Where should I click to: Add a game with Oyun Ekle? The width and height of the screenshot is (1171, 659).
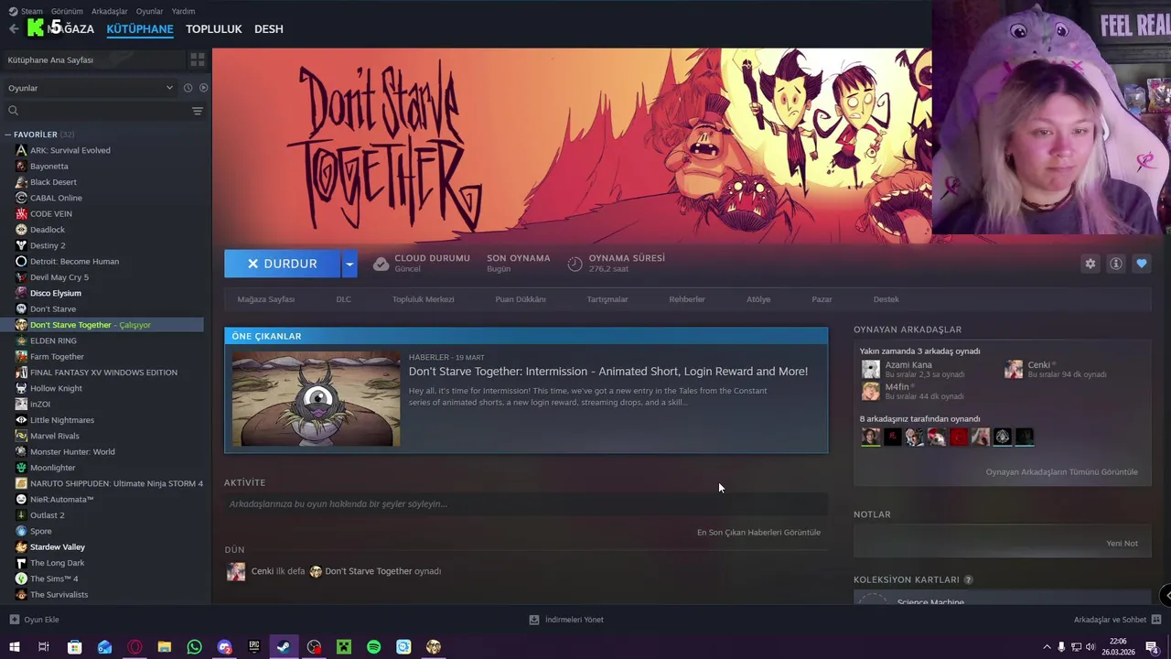(x=35, y=620)
